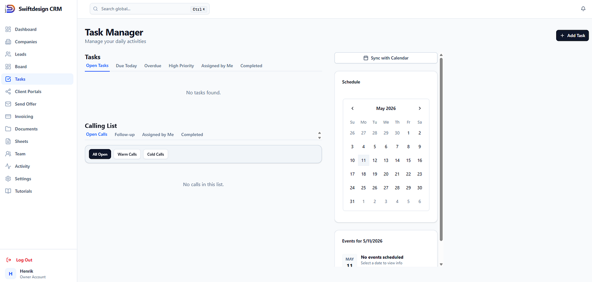This screenshot has width=592, height=282.
Task: Click the scrollbar down arrow beside schedule
Action: click(441, 264)
